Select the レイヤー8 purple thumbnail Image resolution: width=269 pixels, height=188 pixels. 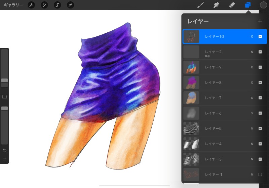(x=191, y=83)
